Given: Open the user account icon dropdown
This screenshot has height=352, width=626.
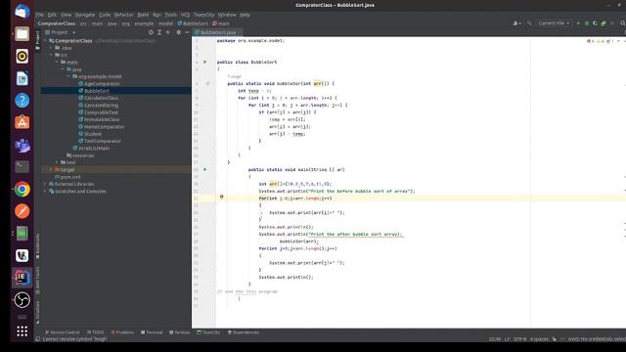Looking at the screenshot, I should point(517,23).
